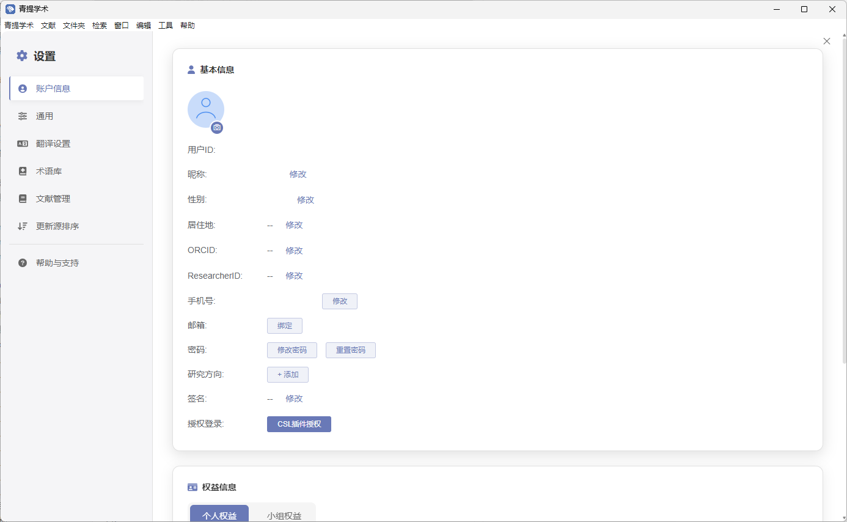Open the 检索 menu

click(x=100, y=26)
